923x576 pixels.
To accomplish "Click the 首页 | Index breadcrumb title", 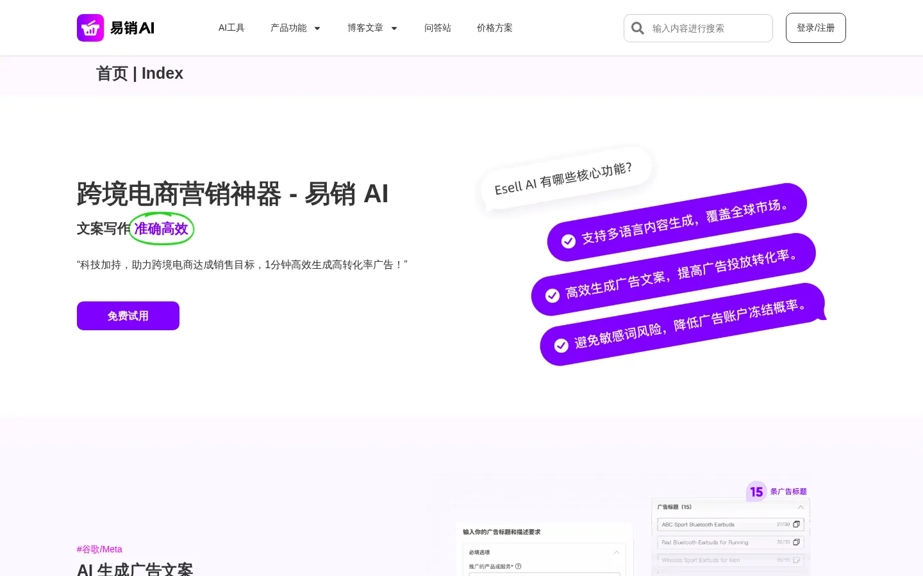I will (x=140, y=74).
